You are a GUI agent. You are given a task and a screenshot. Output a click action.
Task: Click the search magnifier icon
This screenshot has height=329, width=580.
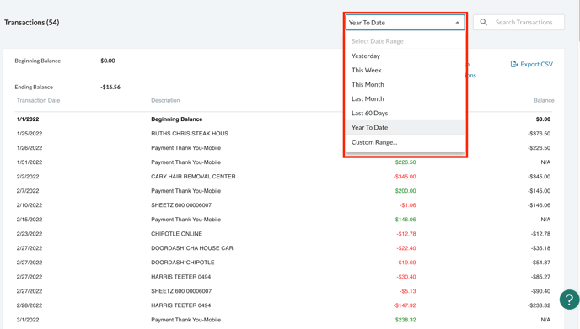483,22
